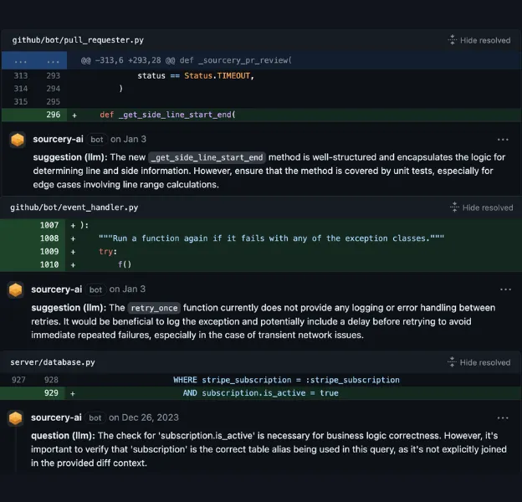
Task: Expand the hunk header dots for -313,6 +293,28
Action: point(34,60)
